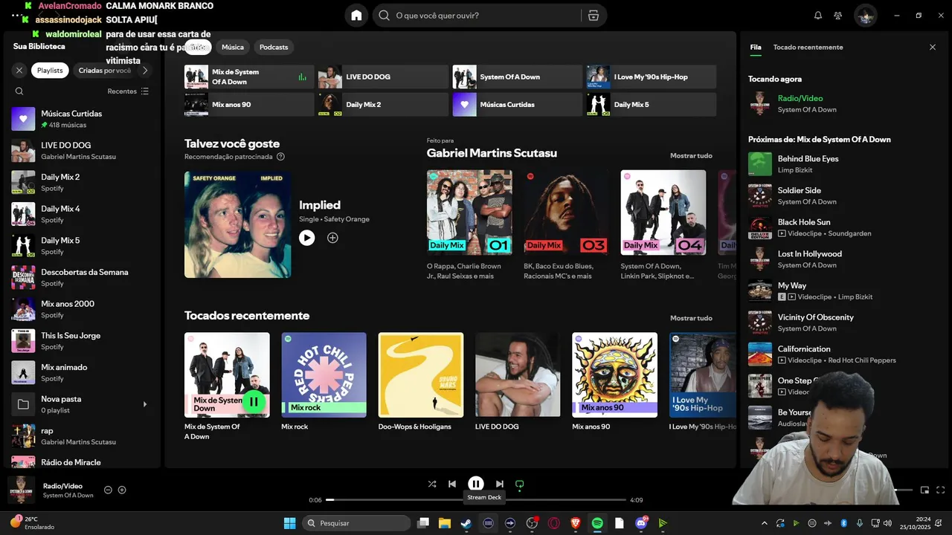Toggle the repeat button
This screenshot has width=952, height=535.
(x=520, y=484)
